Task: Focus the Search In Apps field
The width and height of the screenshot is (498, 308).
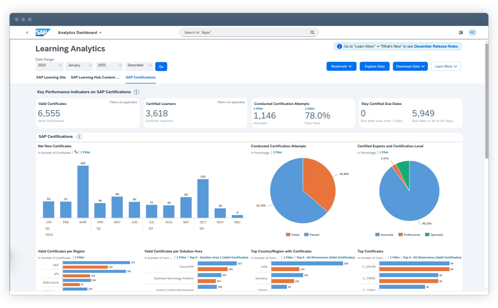Action: click(x=249, y=33)
